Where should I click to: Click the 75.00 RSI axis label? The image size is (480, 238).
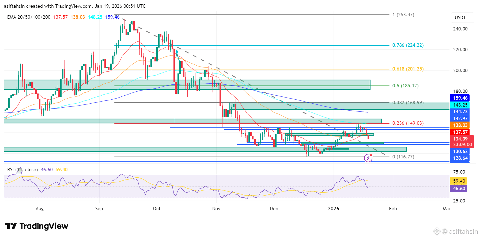click(x=459, y=172)
